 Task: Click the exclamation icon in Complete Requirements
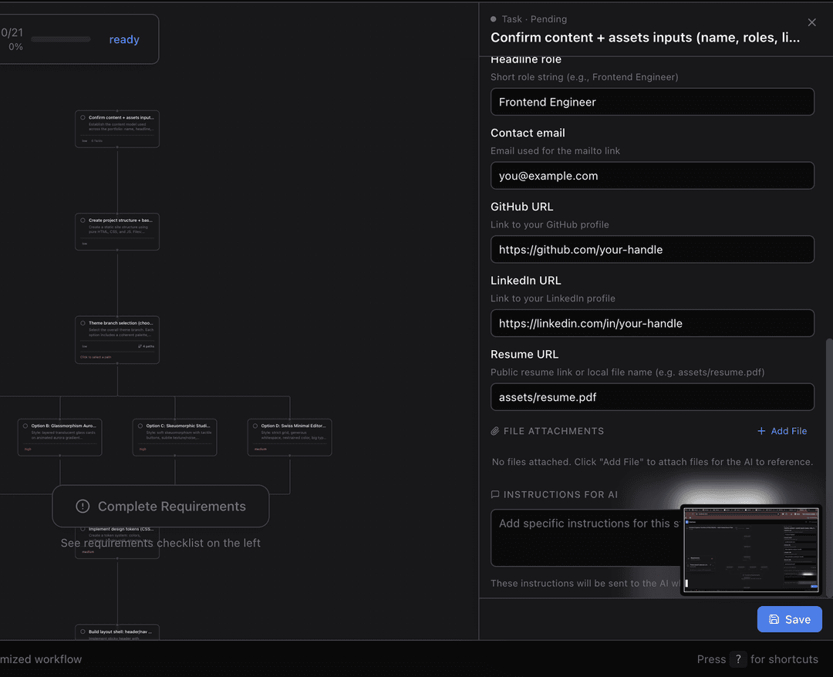click(x=83, y=506)
